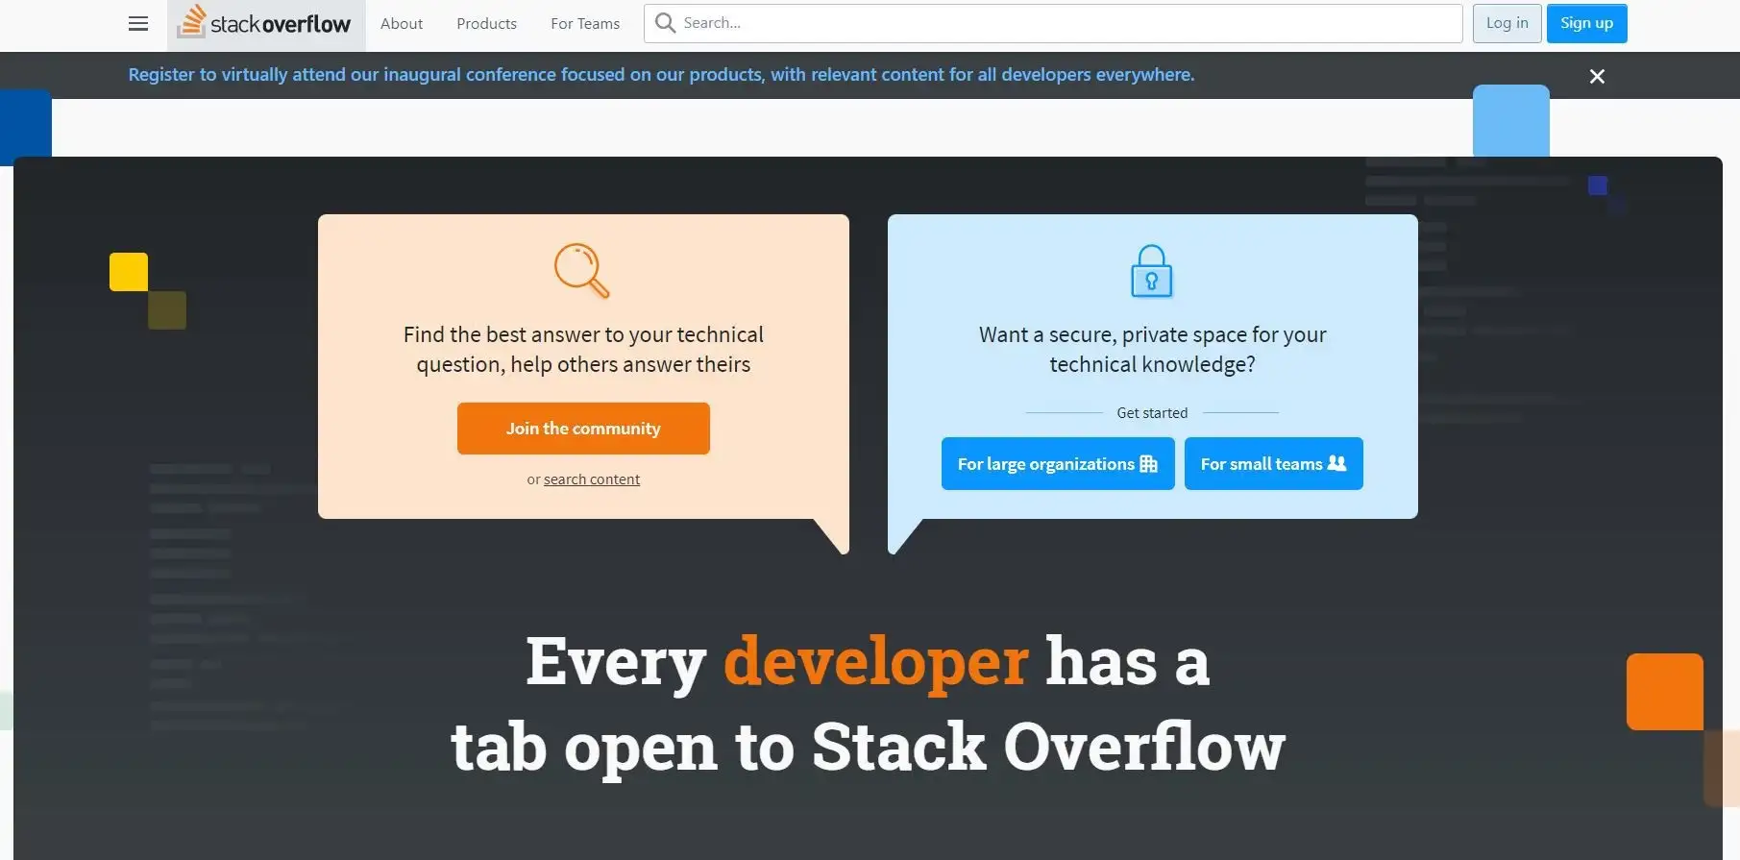Dismiss the conference announcement banner
The width and height of the screenshot is (1740, 860).
(1597, 76)
